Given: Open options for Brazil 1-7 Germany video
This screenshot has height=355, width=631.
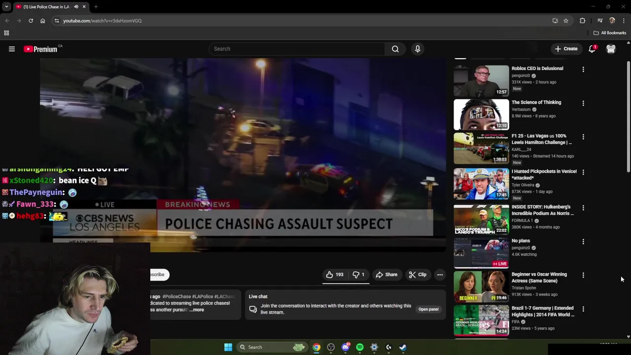Looking at the screenshot, I should pos(583,309).
